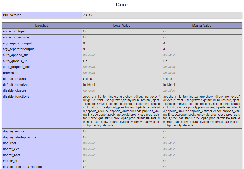This screenshot has width=244, height=169.
Task: Click arg_separator.input local ampersand value
Action: click(x=84, y=43)
